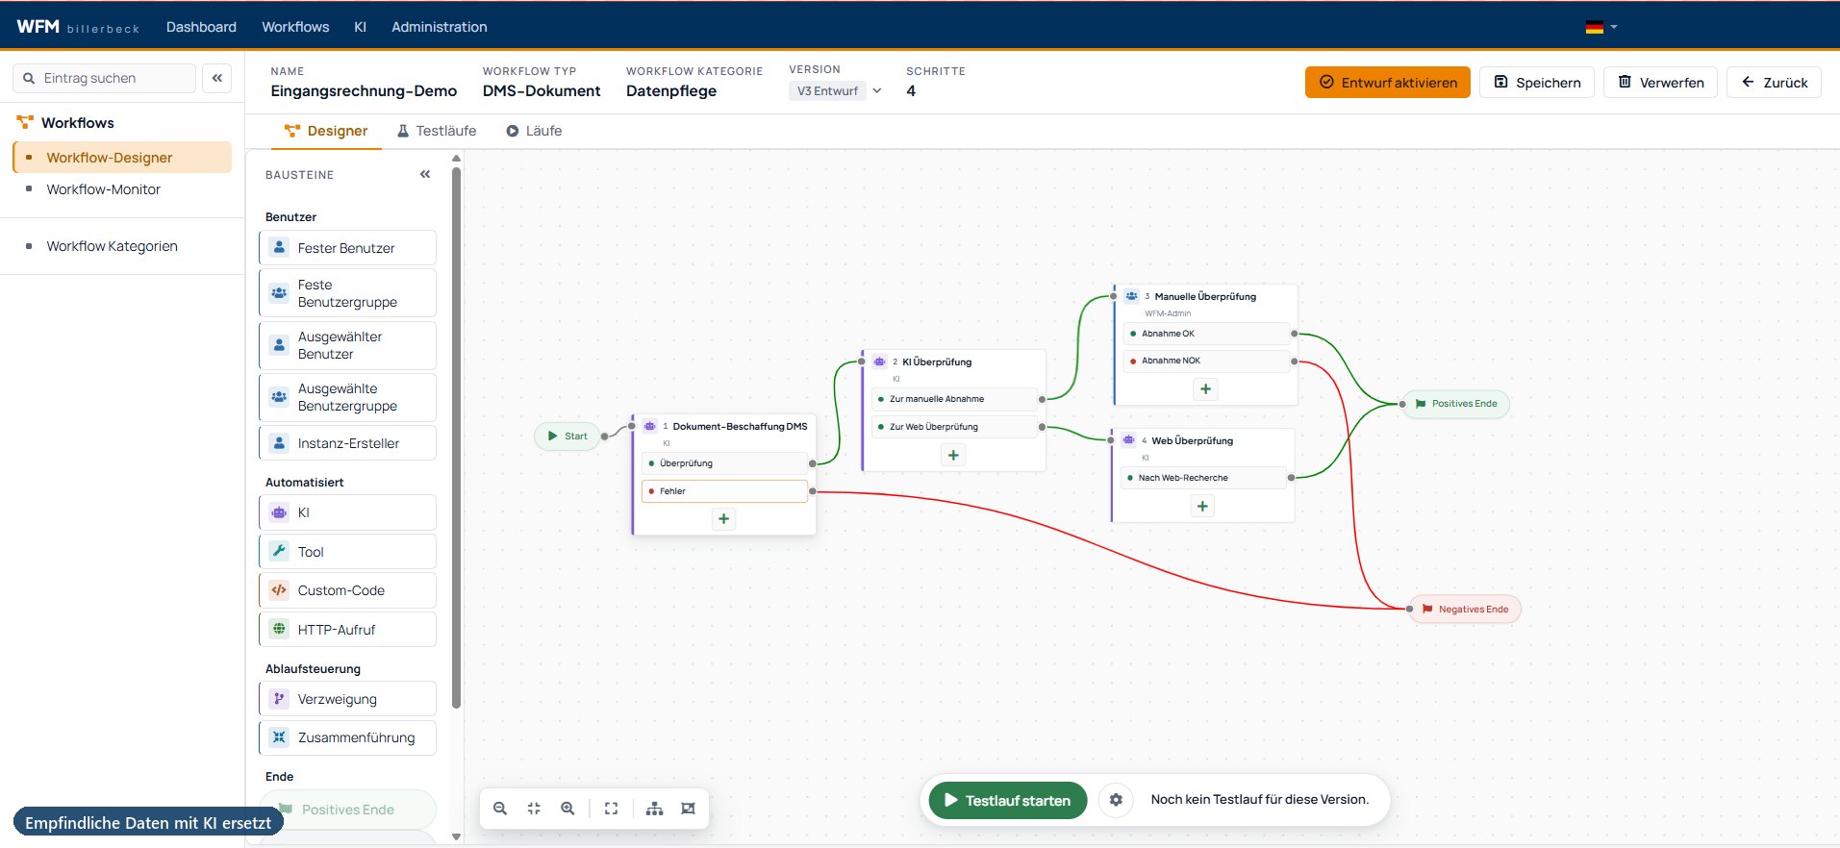
Task: Zoom in on the workflow canvas
Action: coord(567,809)
